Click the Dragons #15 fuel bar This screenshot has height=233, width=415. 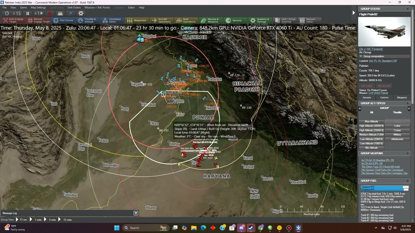(x=385, y=187)
